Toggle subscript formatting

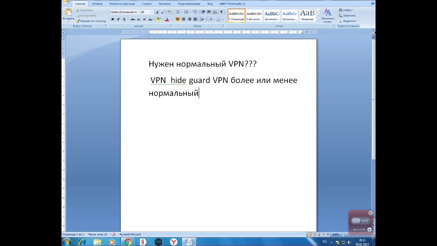click(139, 19)
